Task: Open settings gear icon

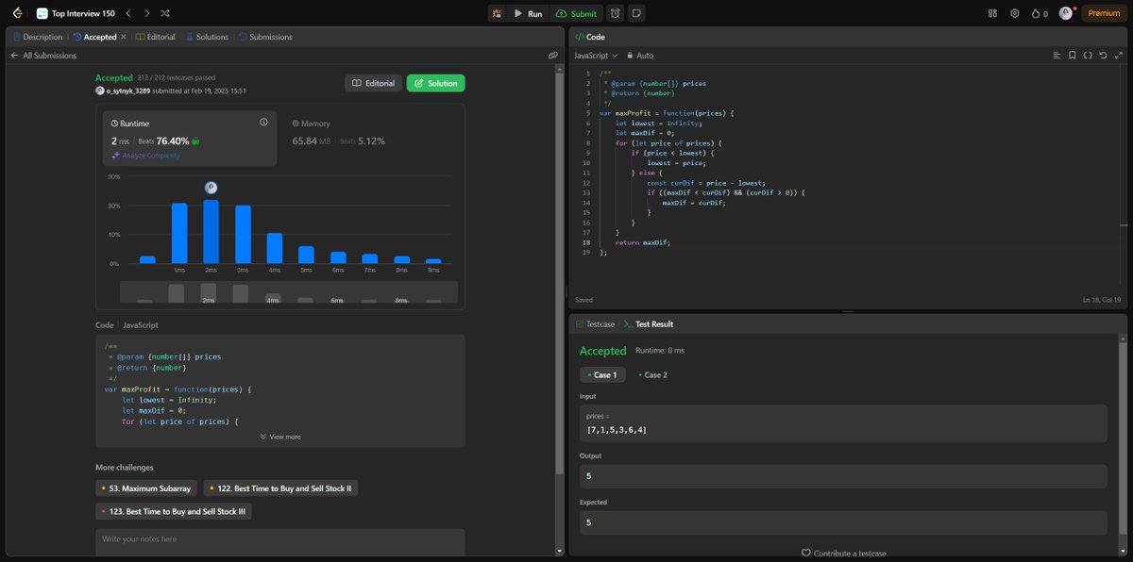Action: pyautogui.click(x=1015, y=13)
